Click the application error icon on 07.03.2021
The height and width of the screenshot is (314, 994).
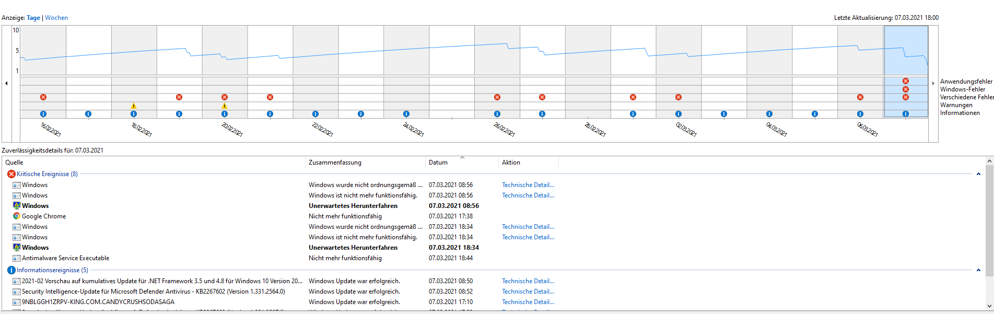tap(906, 81)
